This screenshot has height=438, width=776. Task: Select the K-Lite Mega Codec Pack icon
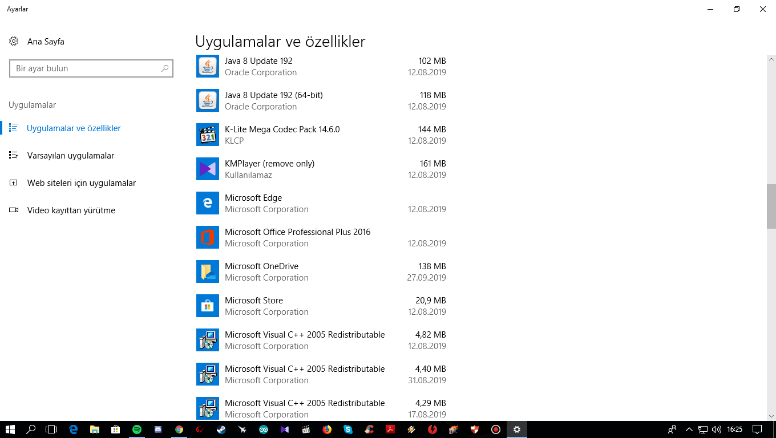pyautogui.click(x=208, y=135)
